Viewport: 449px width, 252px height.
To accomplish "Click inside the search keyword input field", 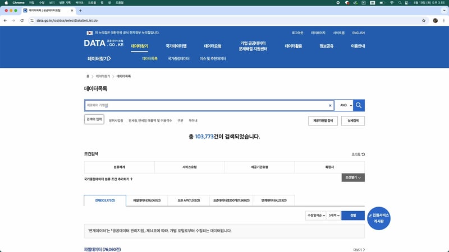I will coord(205,105).
